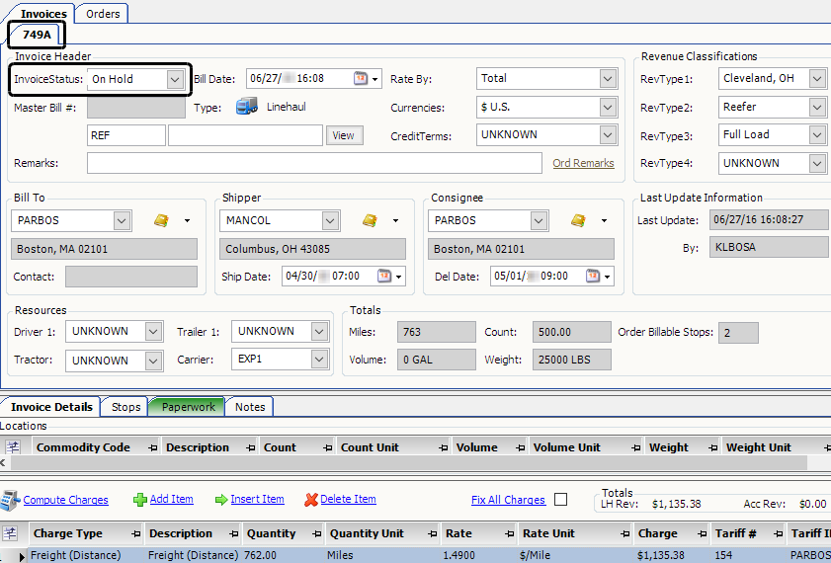The width and height of the screenshot is (831, 563).
Task: Open the Carrier EXP1 dropdown
Action: 319,360
